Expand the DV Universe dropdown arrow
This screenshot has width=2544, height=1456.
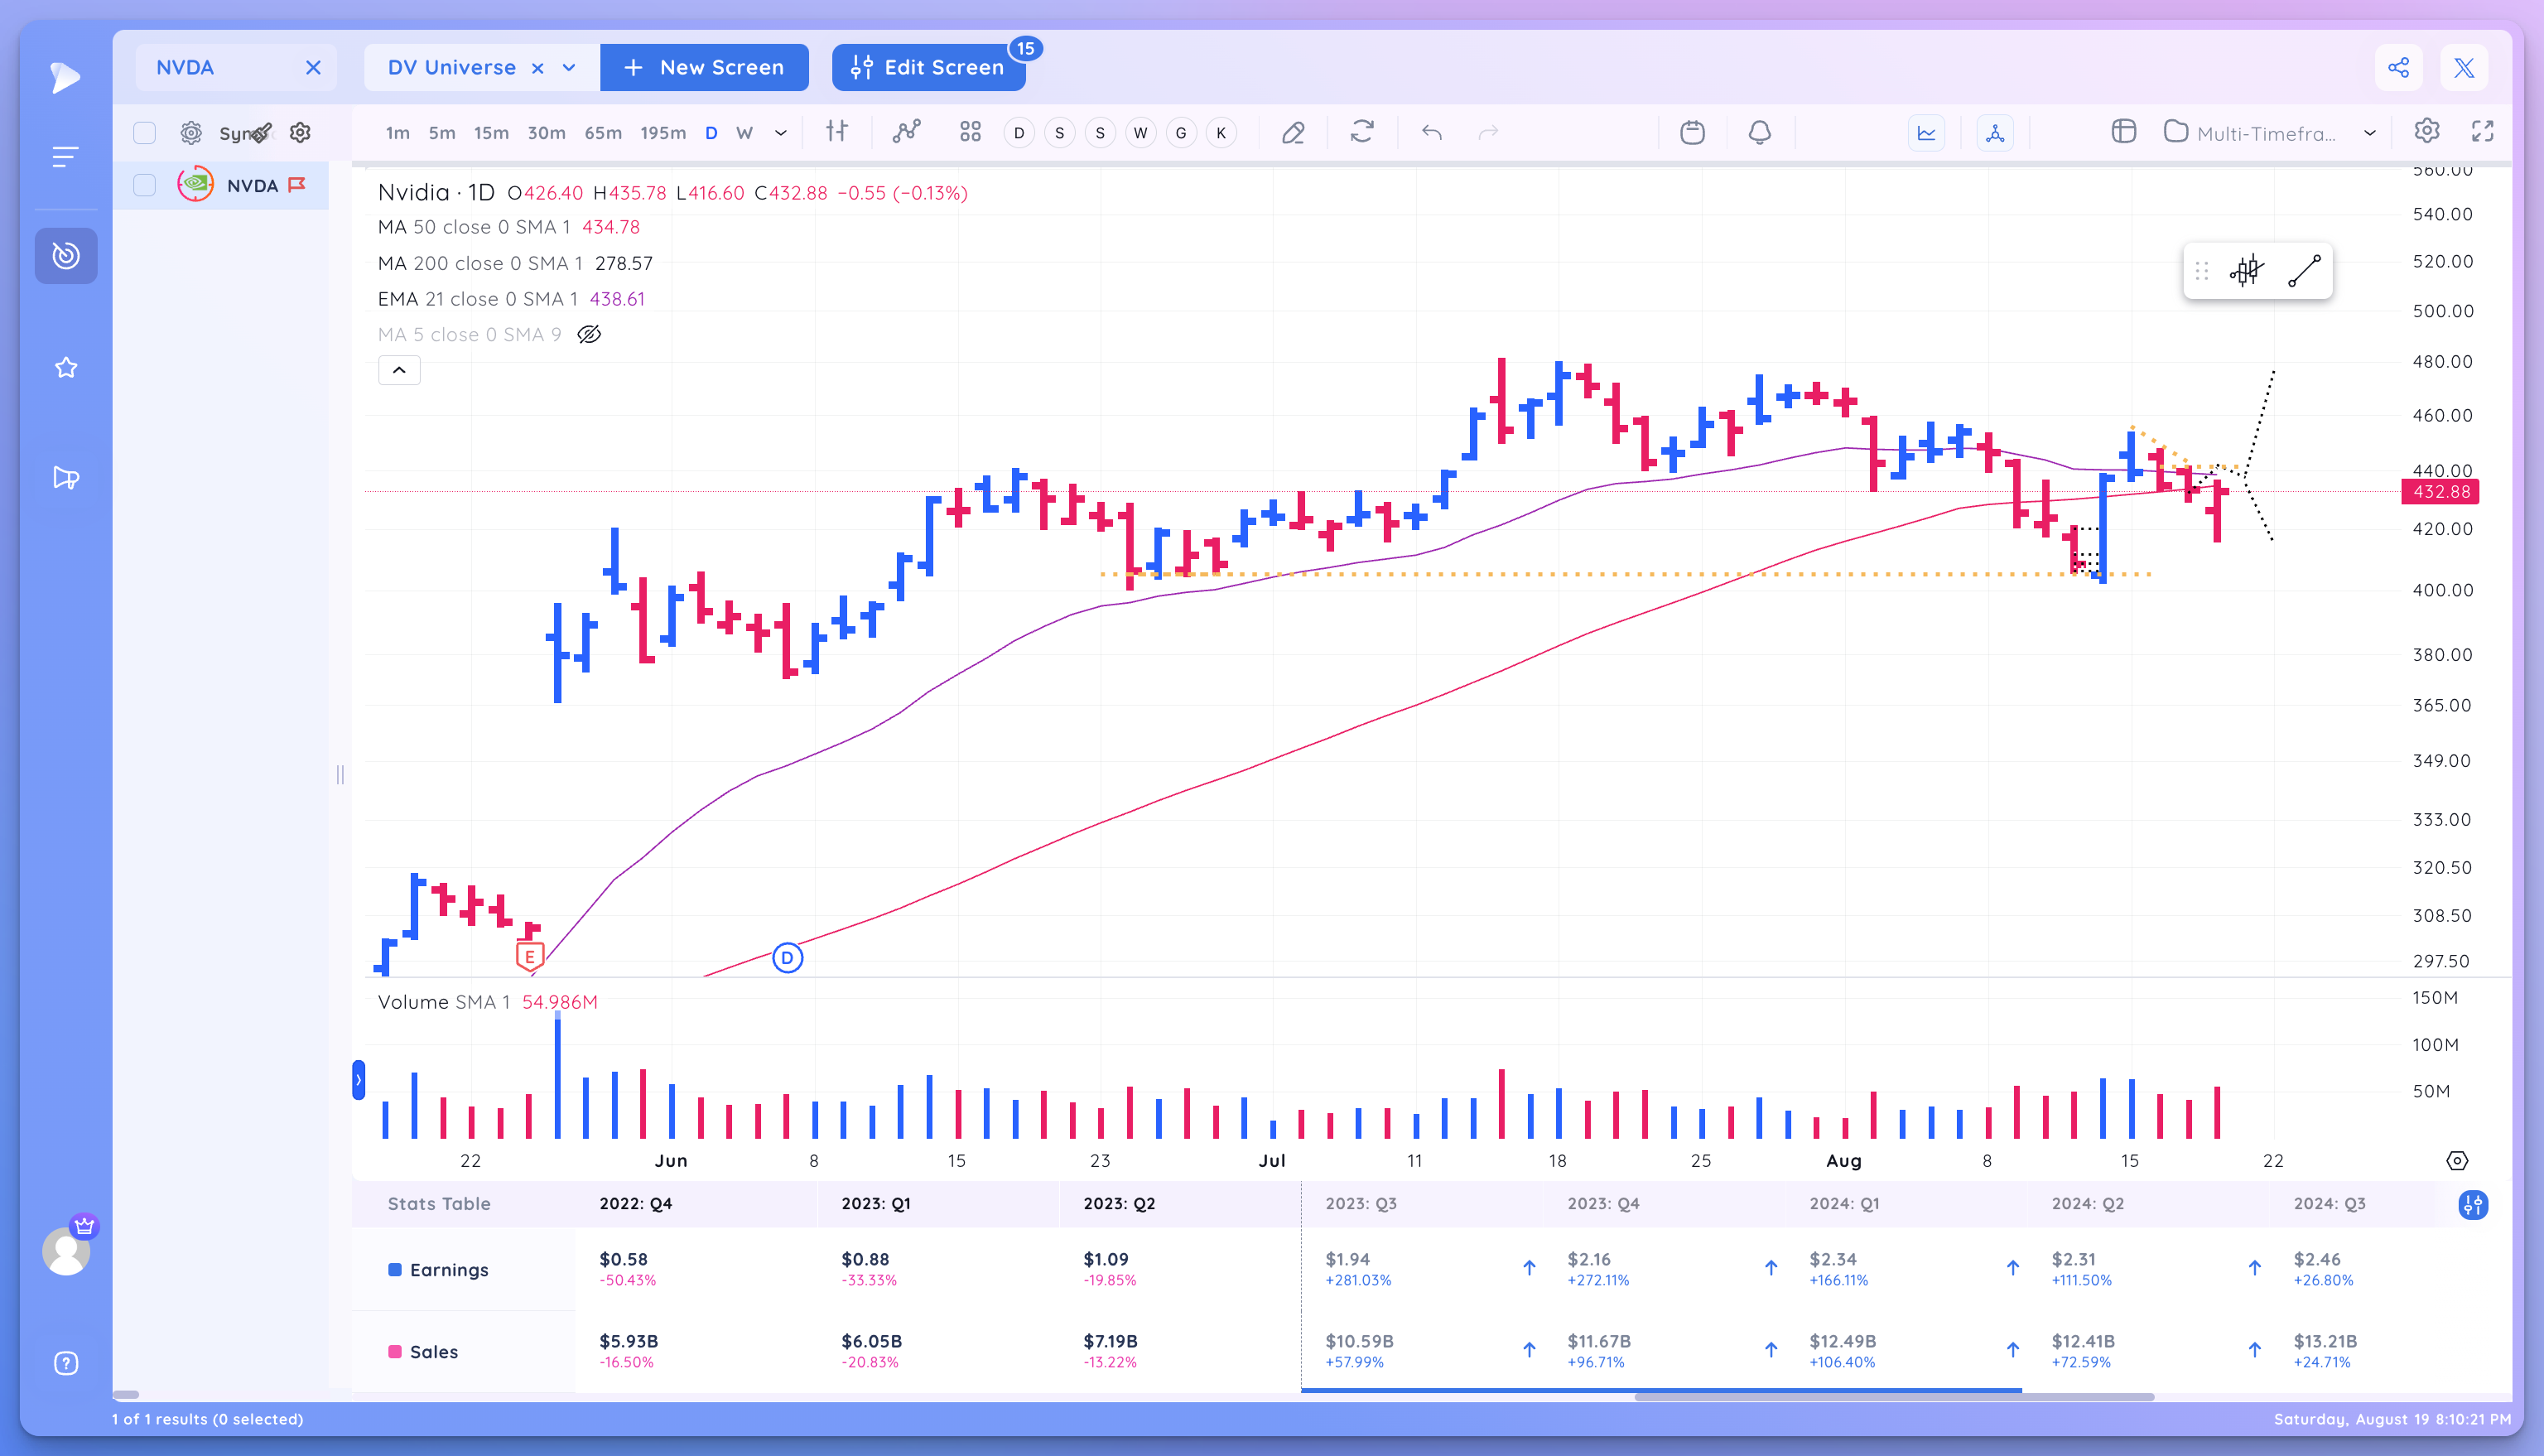click(x=570, y=68)
